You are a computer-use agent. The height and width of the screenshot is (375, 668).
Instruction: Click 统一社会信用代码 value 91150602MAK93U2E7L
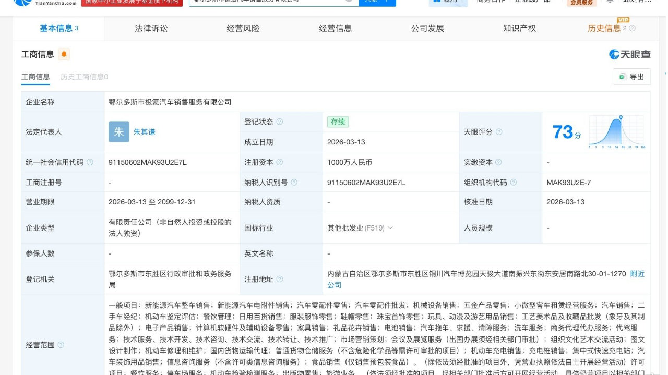click(148, 162)
